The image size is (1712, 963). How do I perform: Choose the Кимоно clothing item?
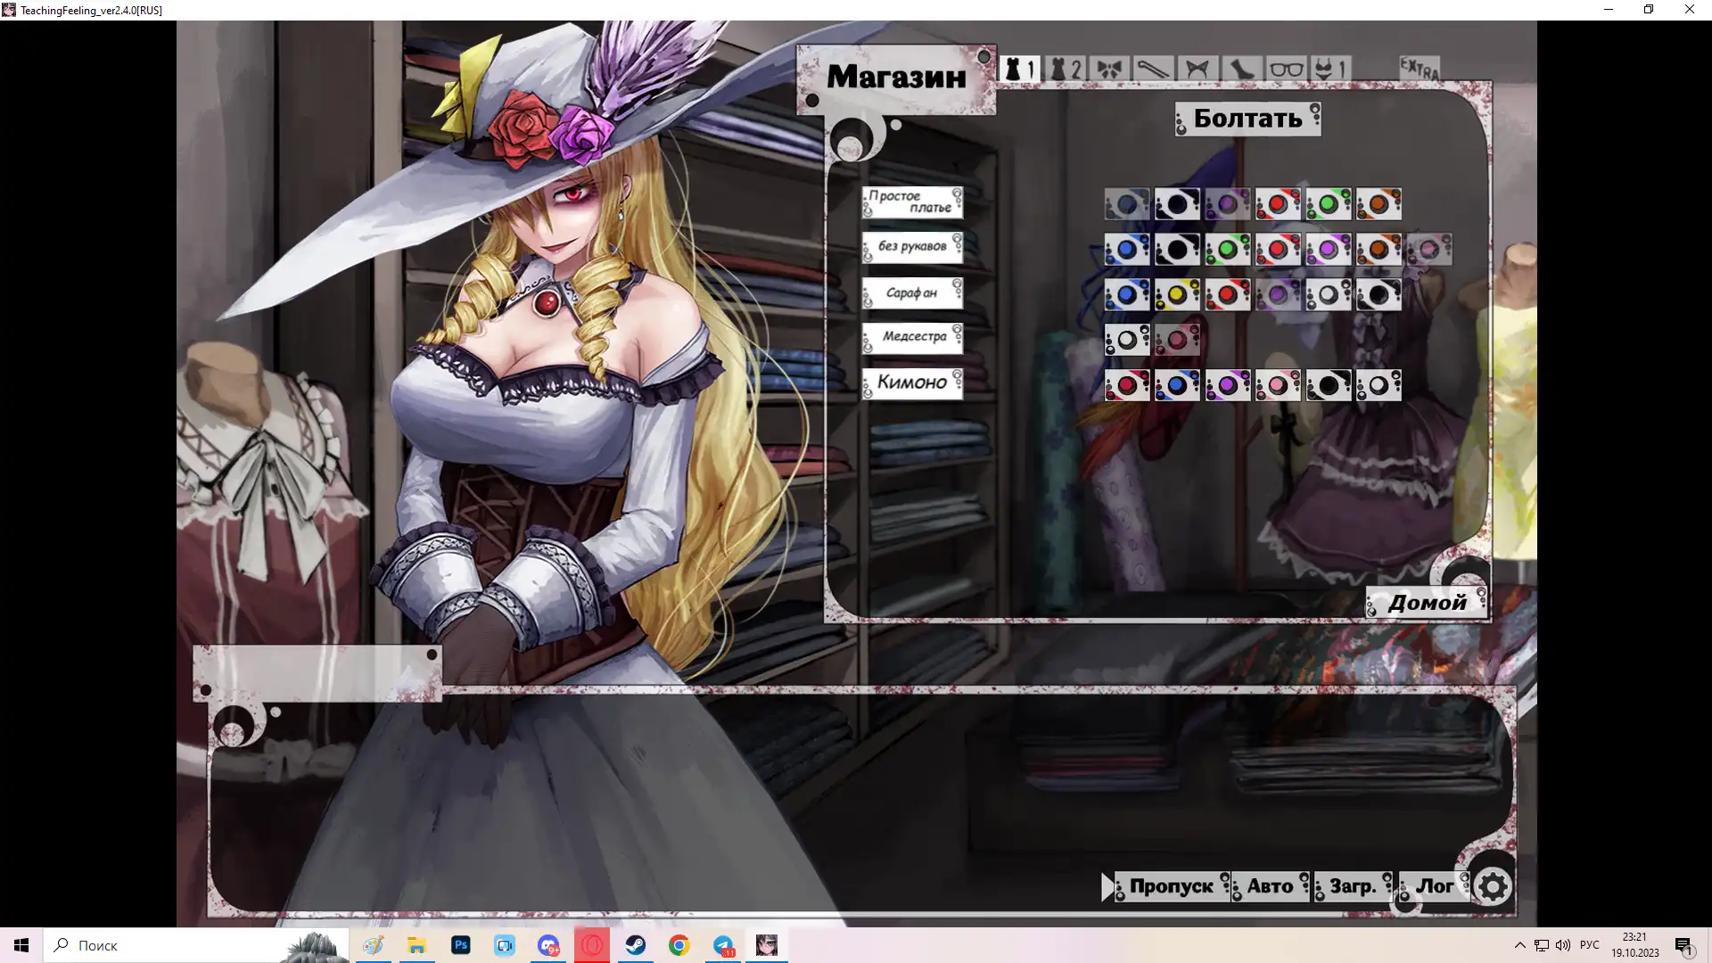[x=912, y=383]
